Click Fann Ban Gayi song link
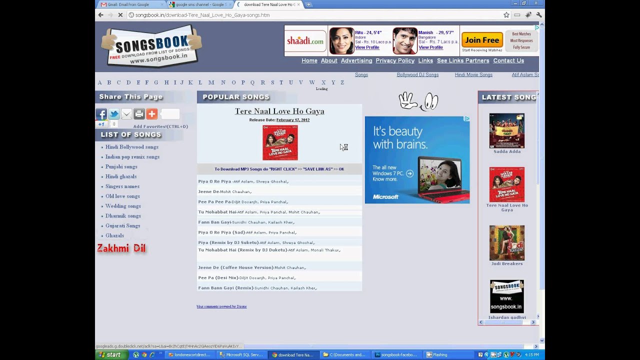 (x=214, y=222)
